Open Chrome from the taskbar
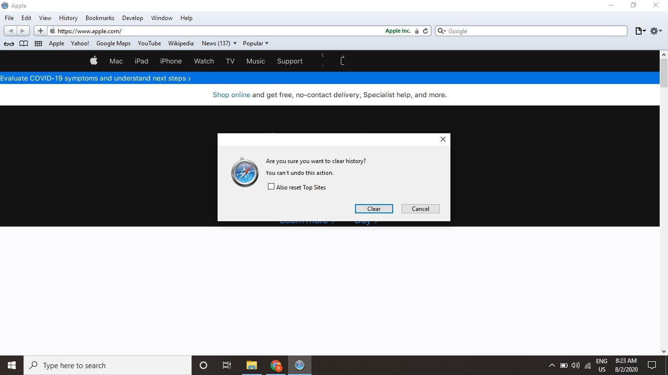The height and width of the screenshot is (375, 668). (276, 365)
